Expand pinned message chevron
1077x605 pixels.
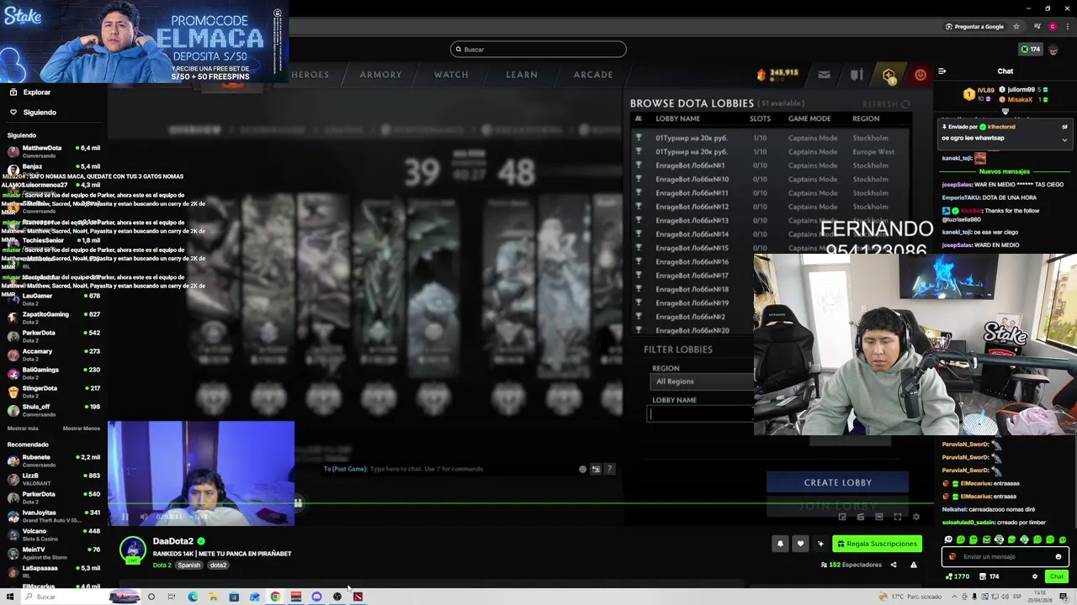[x=1064, y=139]
